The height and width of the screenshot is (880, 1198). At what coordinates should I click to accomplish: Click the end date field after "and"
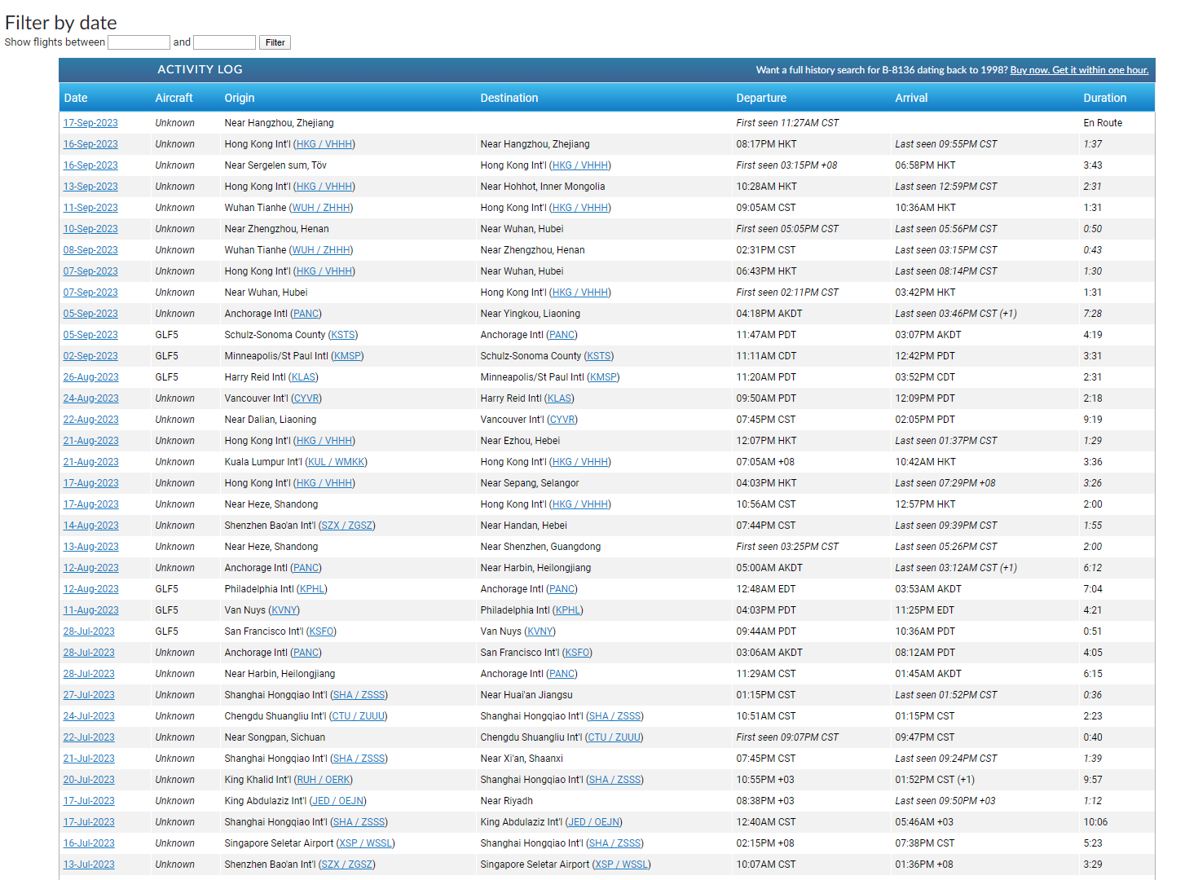point(224,42)
